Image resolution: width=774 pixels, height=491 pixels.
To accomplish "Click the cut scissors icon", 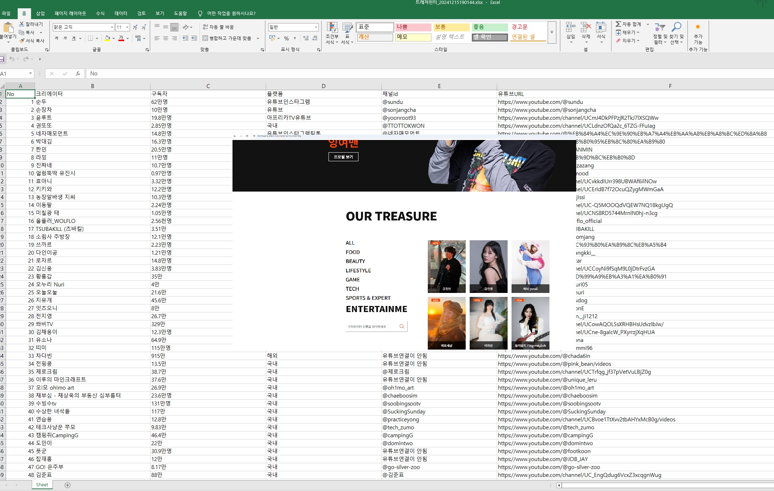I will (22, 24).
